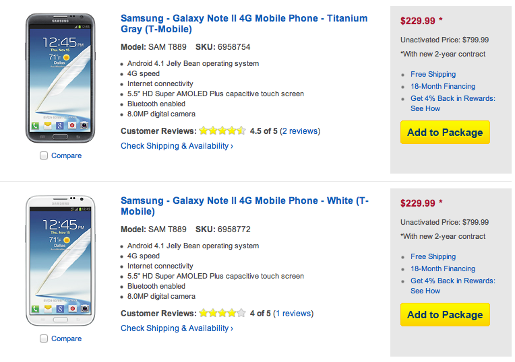Expand Check Shipping & Availability for Gray phone
The height and width of the screenshot is (362, 515).
click(x=177, y=146)
